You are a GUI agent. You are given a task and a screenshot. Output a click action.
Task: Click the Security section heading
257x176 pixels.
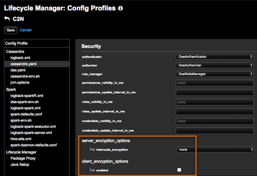coord(91,46)
